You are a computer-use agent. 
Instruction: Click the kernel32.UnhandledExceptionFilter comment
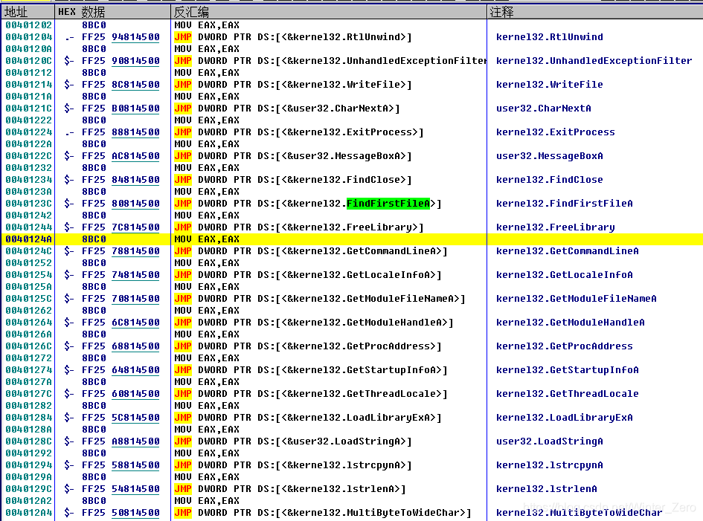[594, 60]
